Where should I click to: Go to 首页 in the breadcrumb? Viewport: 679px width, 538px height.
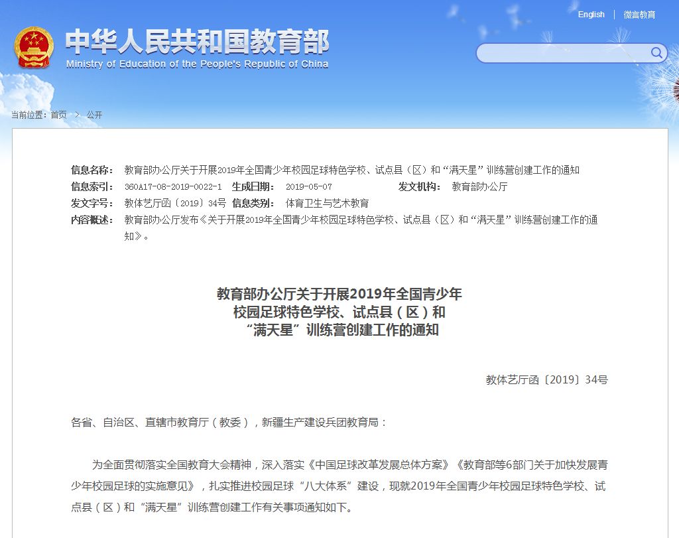(x=58, y=114)
